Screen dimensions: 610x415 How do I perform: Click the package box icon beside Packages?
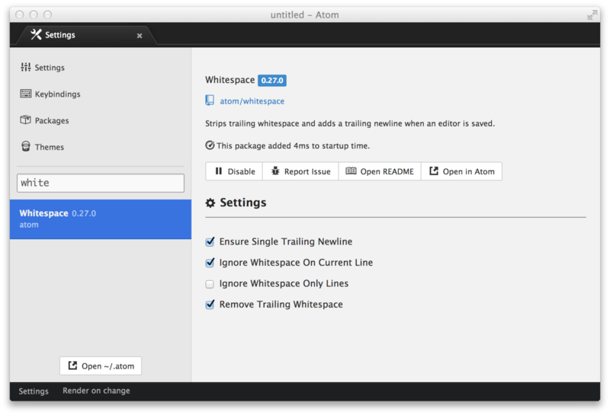pos(26,120)
